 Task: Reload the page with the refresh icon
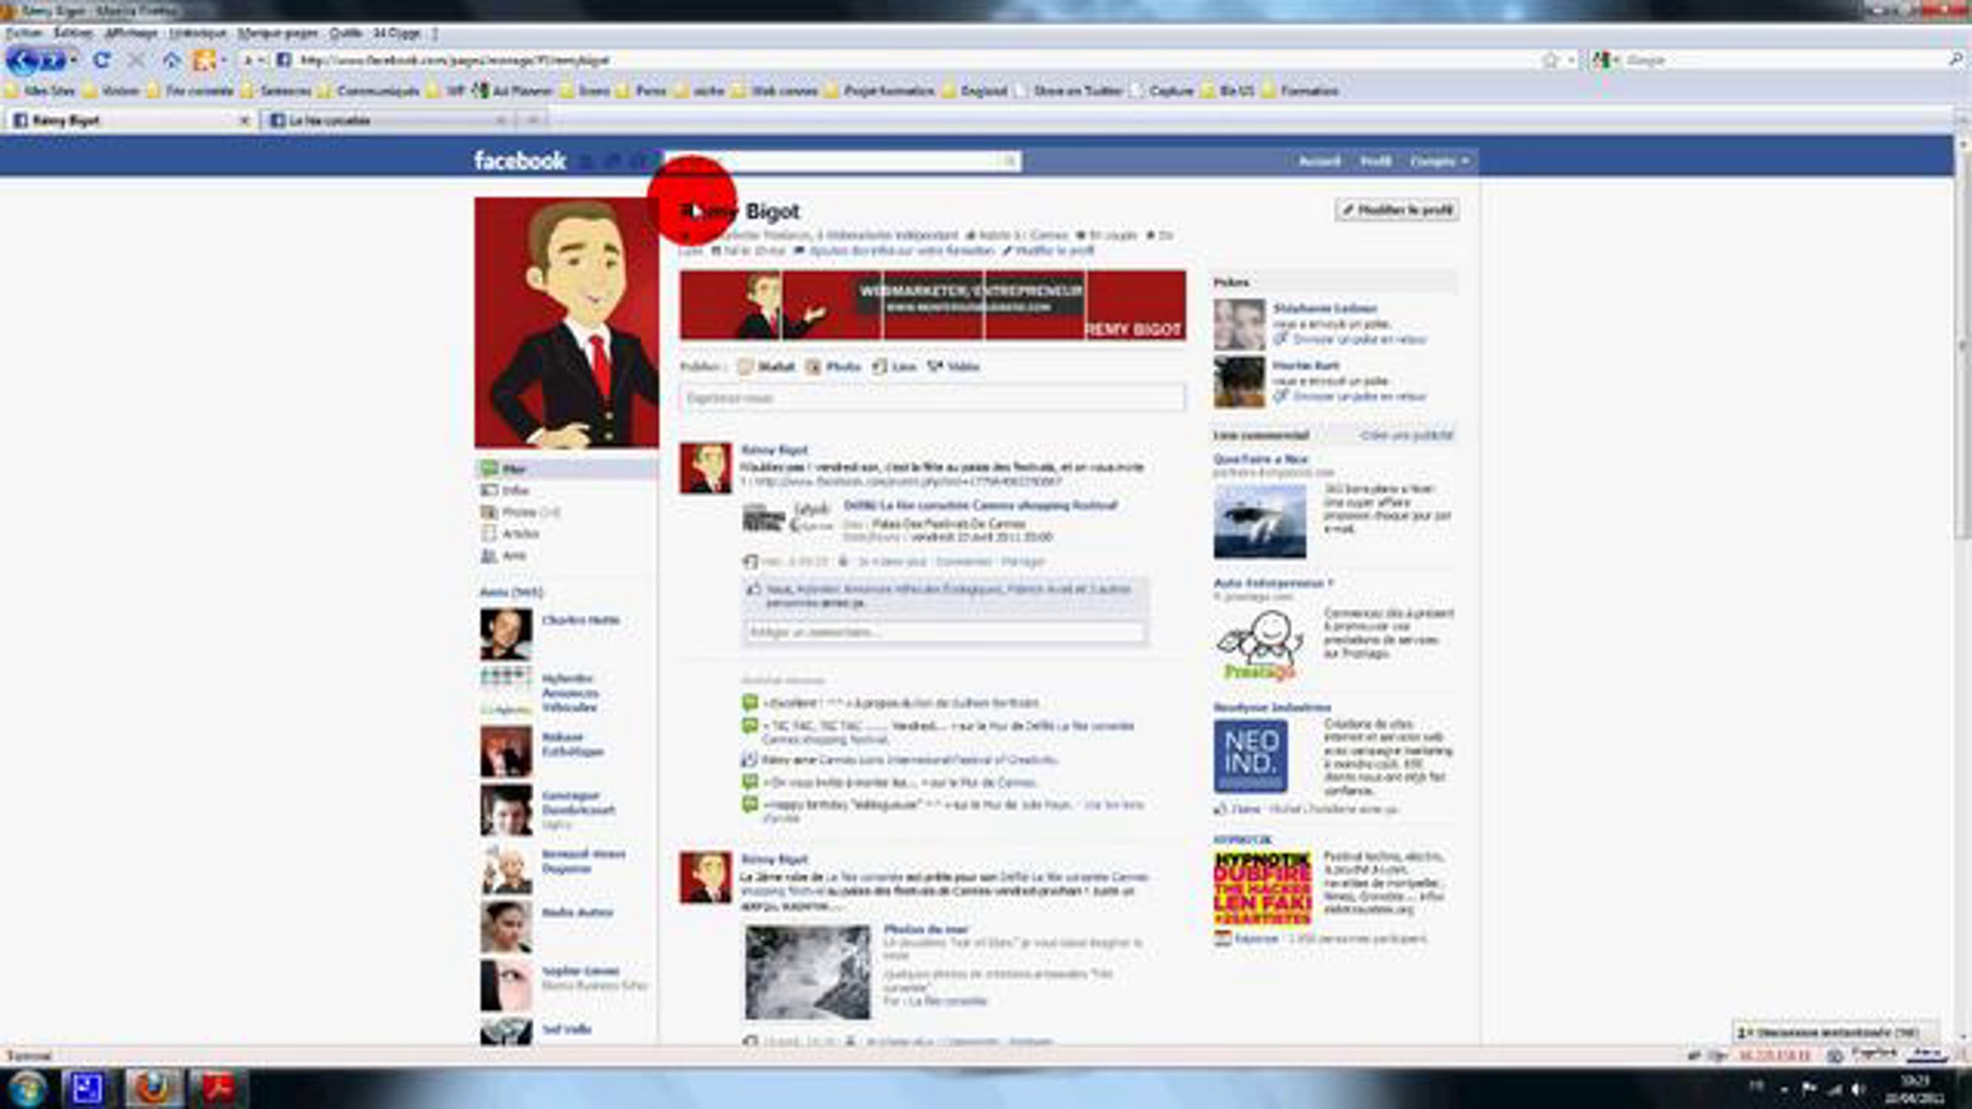tap(101, 60)
